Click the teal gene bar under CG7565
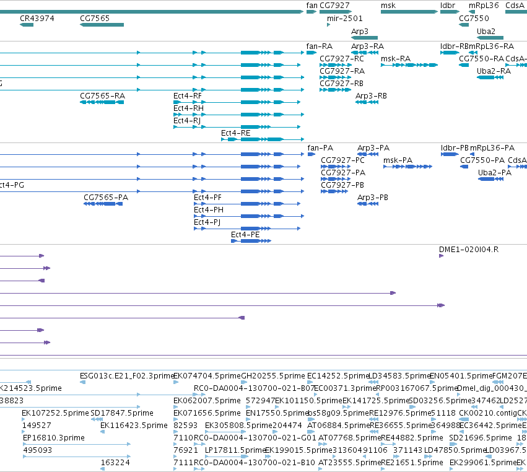Image resolution: width=527 pixels, height=472 pixels. point(102,25)
